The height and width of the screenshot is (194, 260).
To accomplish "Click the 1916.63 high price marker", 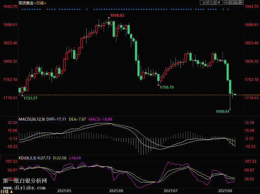I will coord(117,15).
